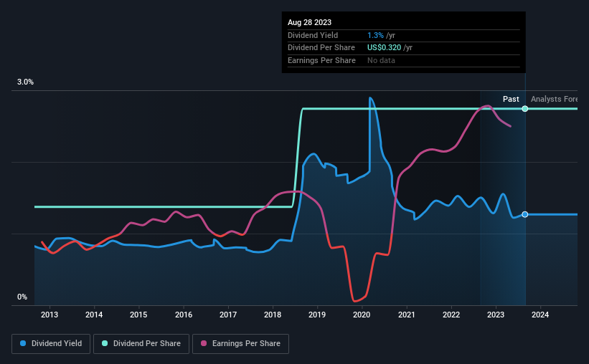Click the 2019 x-axis year label
This screenshot has height=364, width=589.
coord(317,315)
